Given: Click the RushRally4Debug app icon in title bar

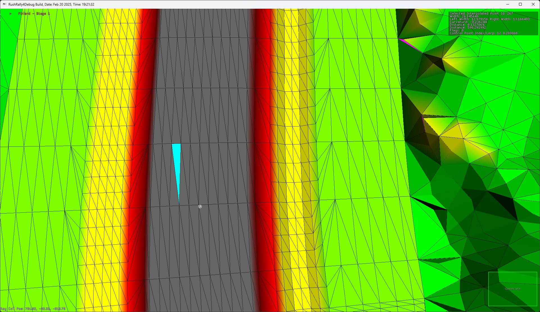Looking at the screenshot, I should pos(4,4).
